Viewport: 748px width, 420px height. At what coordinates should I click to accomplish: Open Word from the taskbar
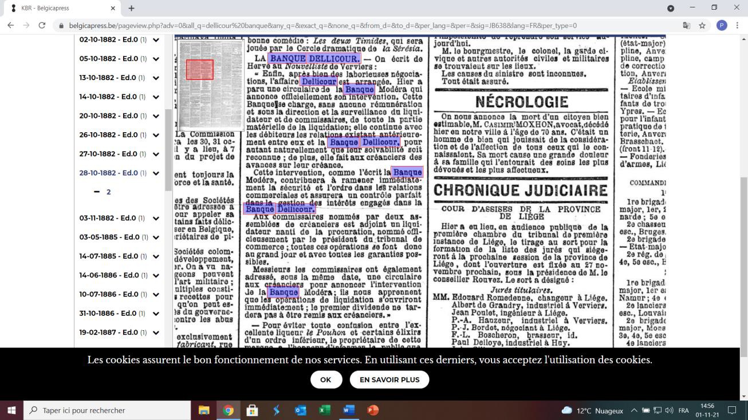[348, 410]
